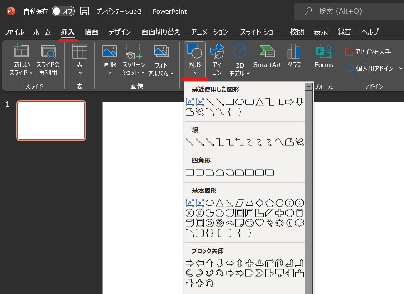Select the right triangle in 基本図形
This screenshot has height=294, width=404.
point(230,203)
